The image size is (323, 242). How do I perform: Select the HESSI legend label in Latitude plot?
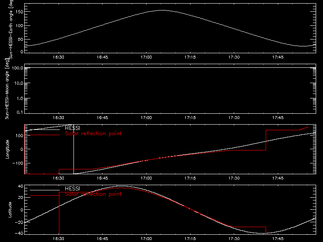point(72,188)
